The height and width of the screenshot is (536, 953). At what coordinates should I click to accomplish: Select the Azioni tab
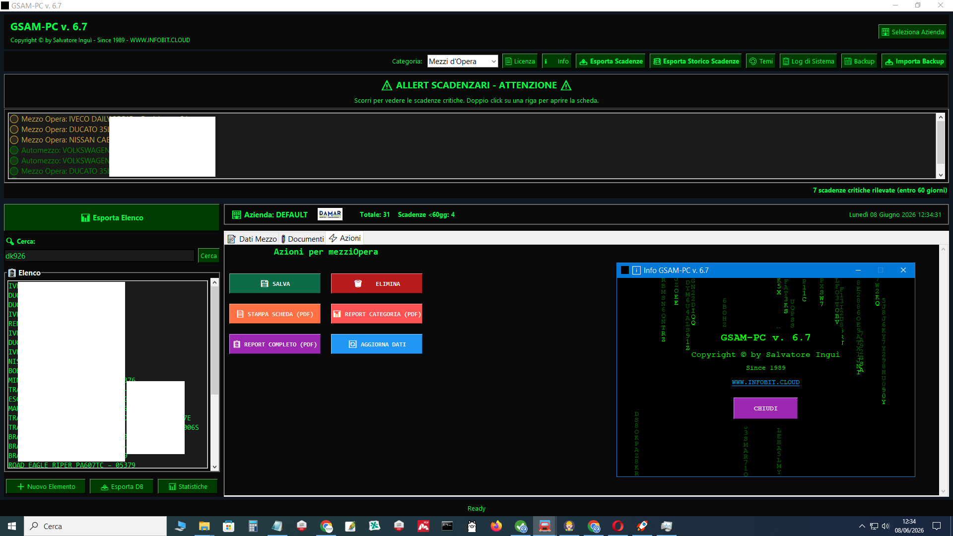344,238
